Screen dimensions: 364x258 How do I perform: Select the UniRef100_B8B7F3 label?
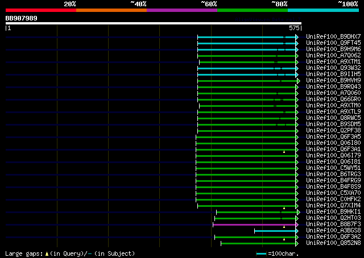333,224
